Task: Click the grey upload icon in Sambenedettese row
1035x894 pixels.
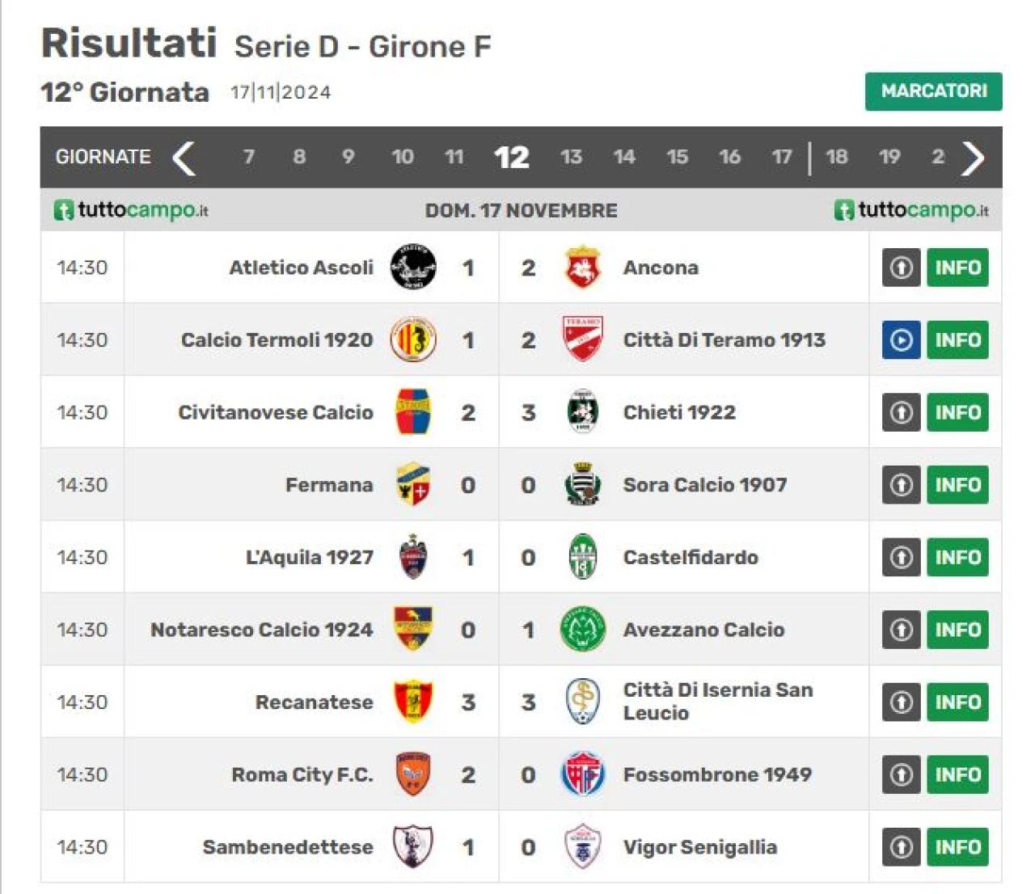Action: point(901,846)
